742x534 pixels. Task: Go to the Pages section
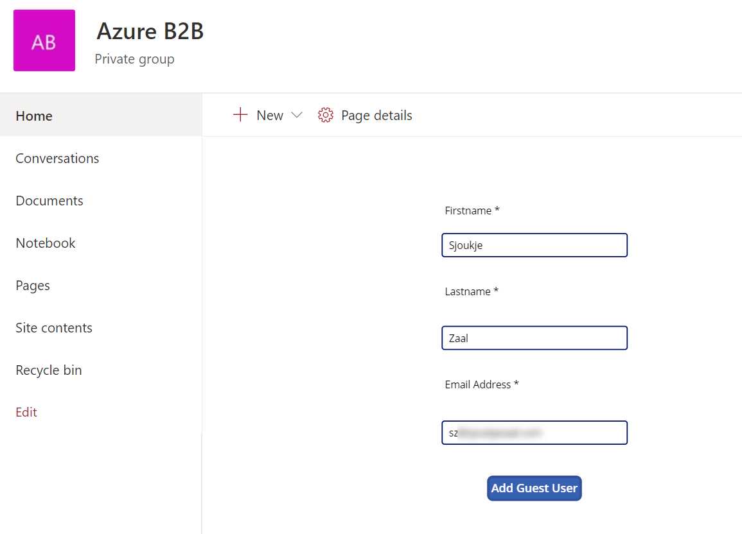point(32,285)
